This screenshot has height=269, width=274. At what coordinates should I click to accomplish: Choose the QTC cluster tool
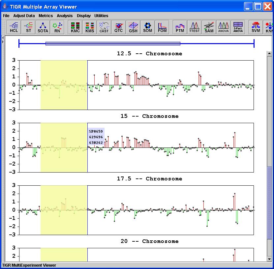[x=118, y=27]
